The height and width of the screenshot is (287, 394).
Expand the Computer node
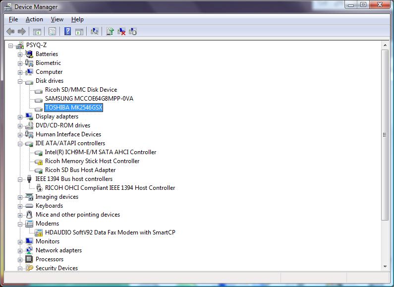tap(20, 72)
